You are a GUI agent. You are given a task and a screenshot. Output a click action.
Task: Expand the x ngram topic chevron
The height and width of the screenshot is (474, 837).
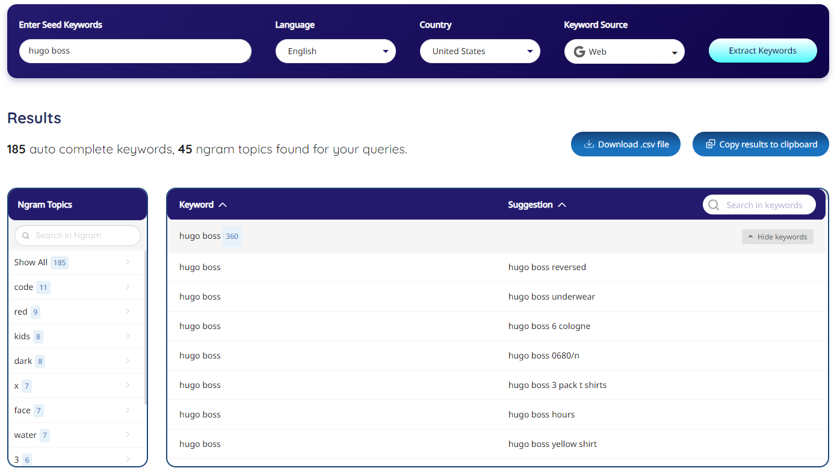[x=128, y=385]
